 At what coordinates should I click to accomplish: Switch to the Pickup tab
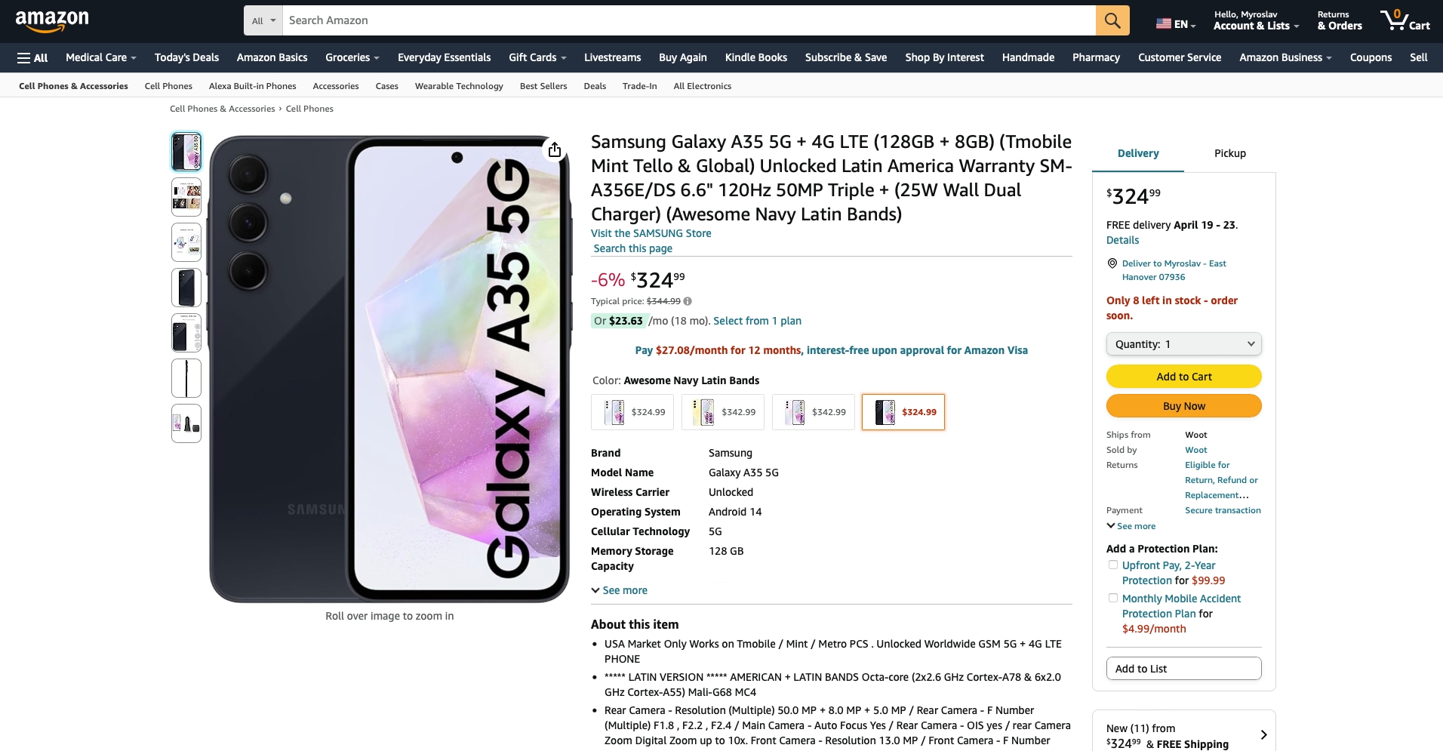[x=1229, y=153]
